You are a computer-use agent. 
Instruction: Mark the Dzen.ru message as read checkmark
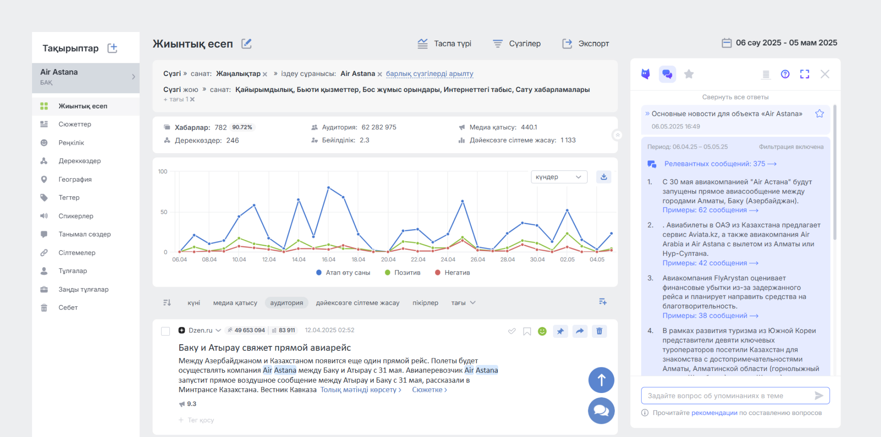click(512, 331)
